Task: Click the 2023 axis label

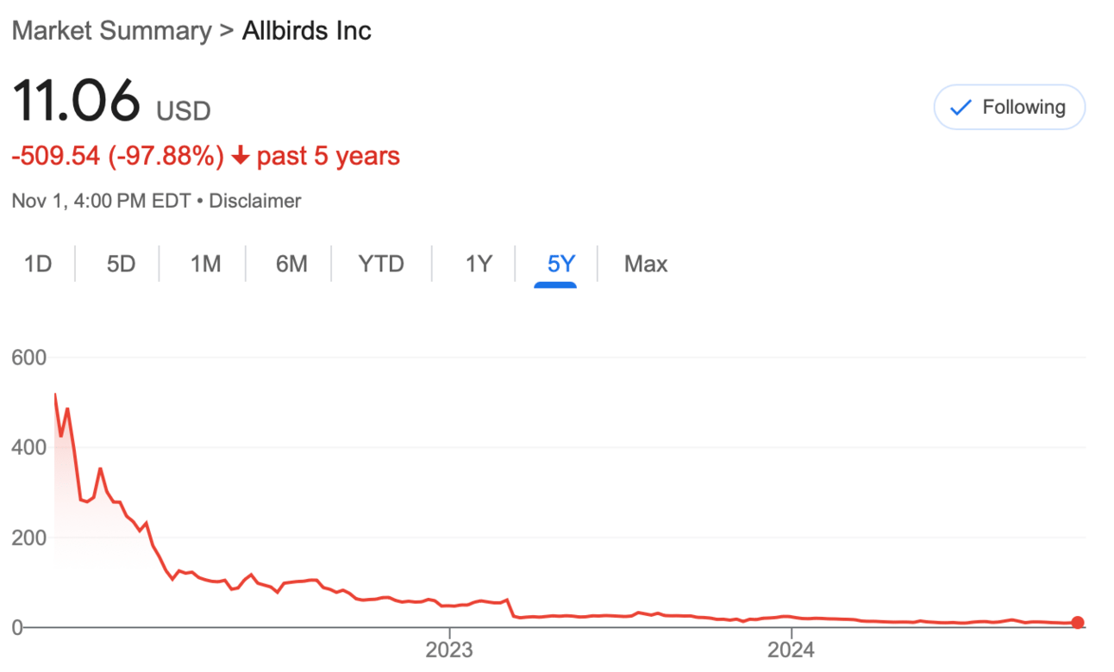Action: coord(449,650)
